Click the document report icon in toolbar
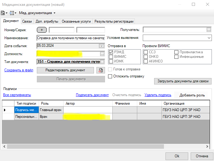The image size is (214, 161). [3, 13]
